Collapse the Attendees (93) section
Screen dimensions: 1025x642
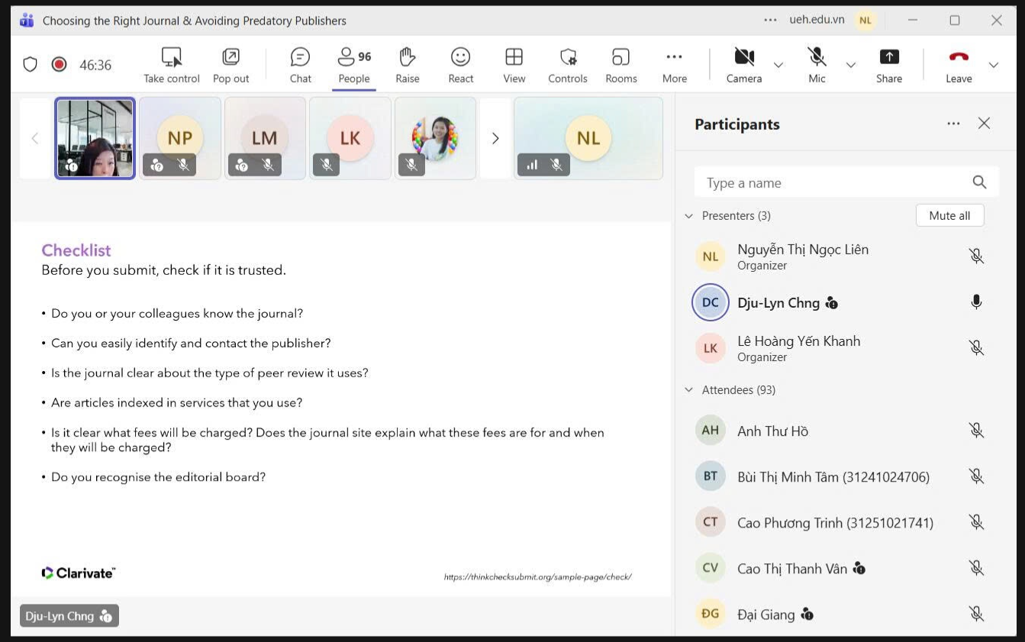[689, 390]
